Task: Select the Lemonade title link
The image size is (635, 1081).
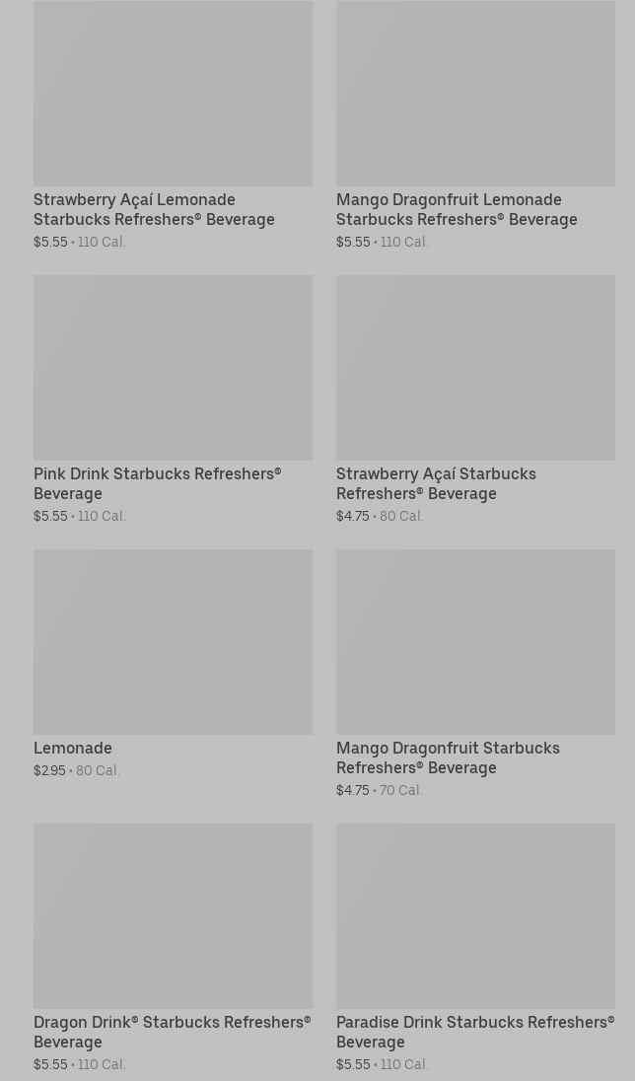Action: (x=73, y=748)
